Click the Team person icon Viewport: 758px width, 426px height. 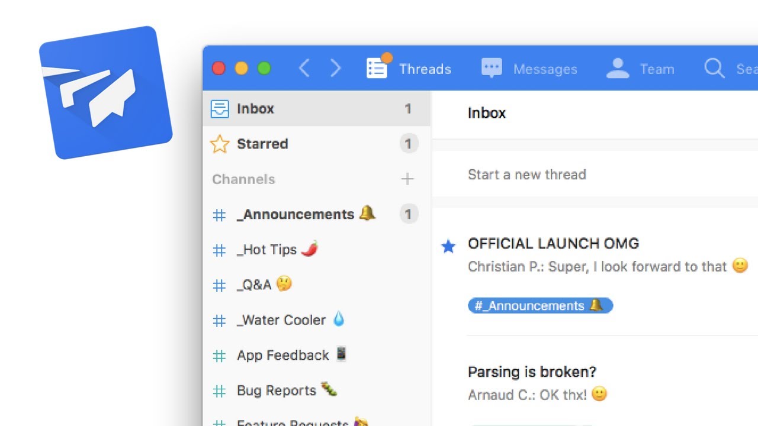point(618,69)
